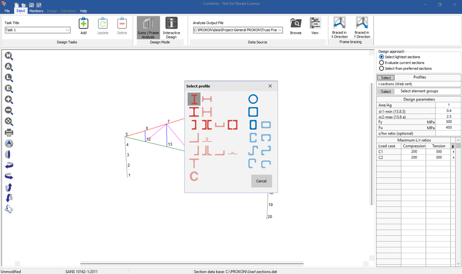Click the s/hw ratio (optional) field
The image size is (462, 274).
(x=448, y=133)
